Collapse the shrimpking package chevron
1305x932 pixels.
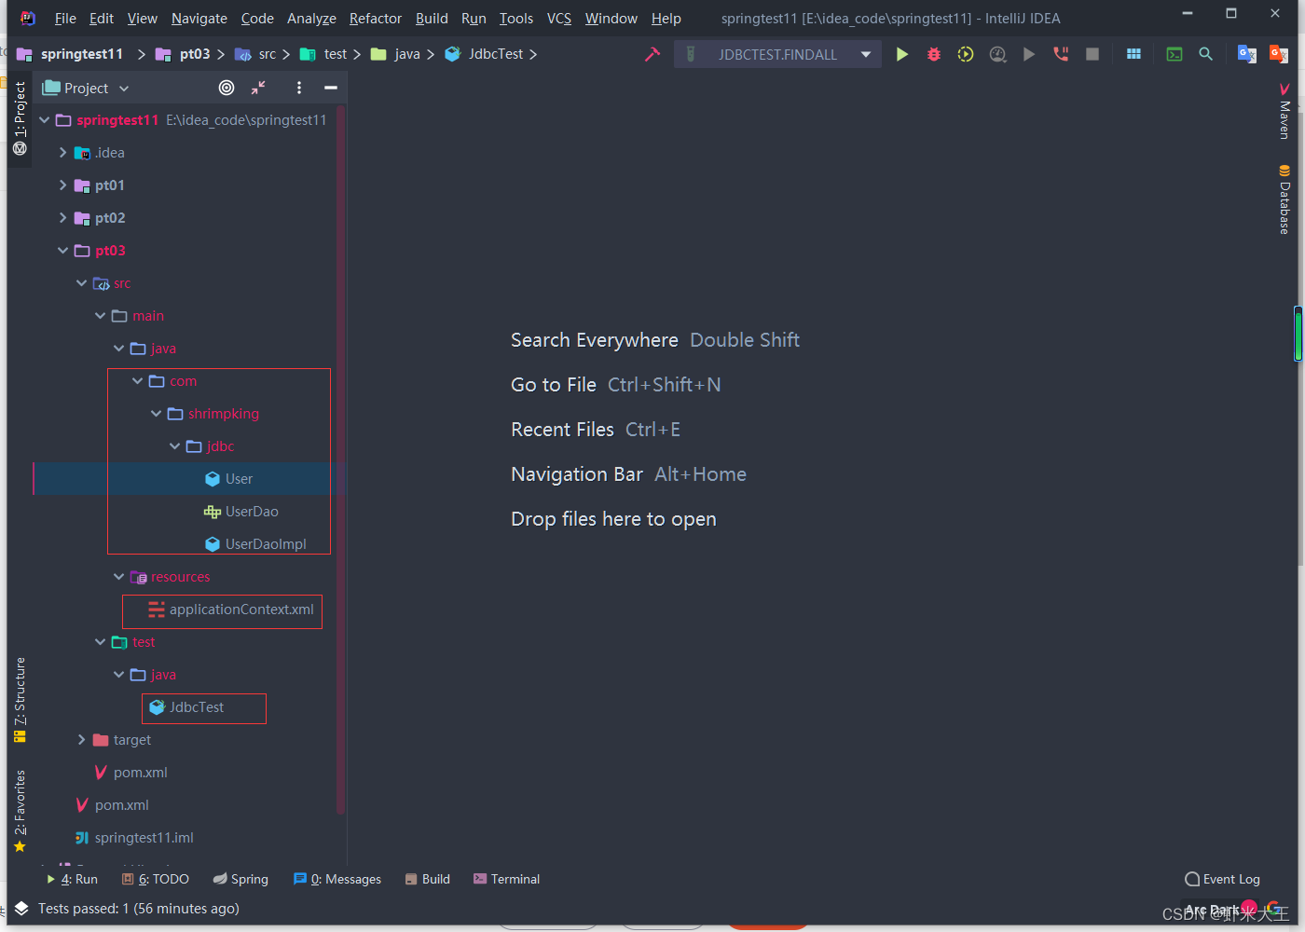156,414
